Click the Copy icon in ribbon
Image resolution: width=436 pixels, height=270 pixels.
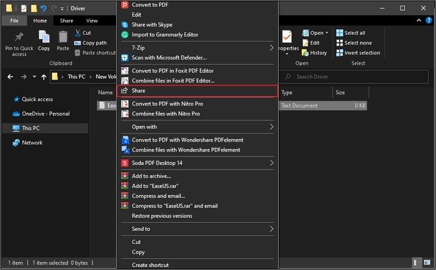[x=44, y=37]
